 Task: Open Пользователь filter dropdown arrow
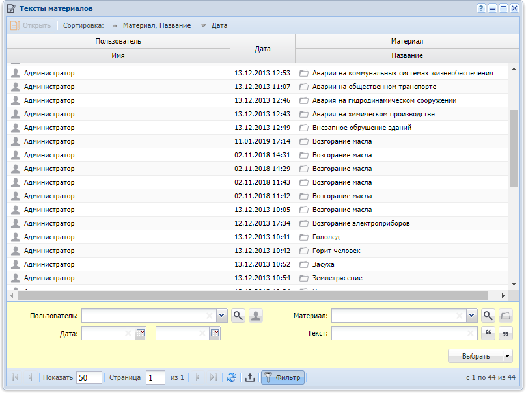coord(221,316)
